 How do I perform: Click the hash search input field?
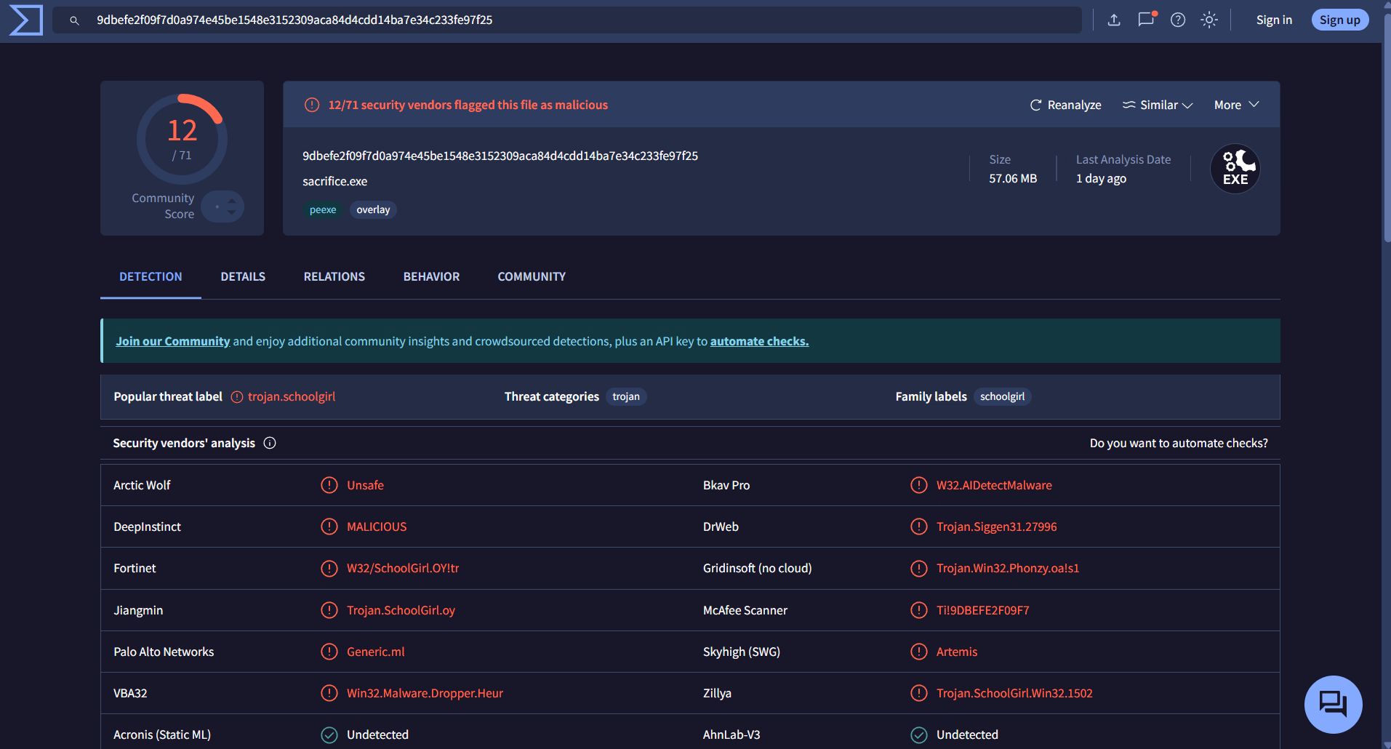pyautogui.click(x=567, y=20)
